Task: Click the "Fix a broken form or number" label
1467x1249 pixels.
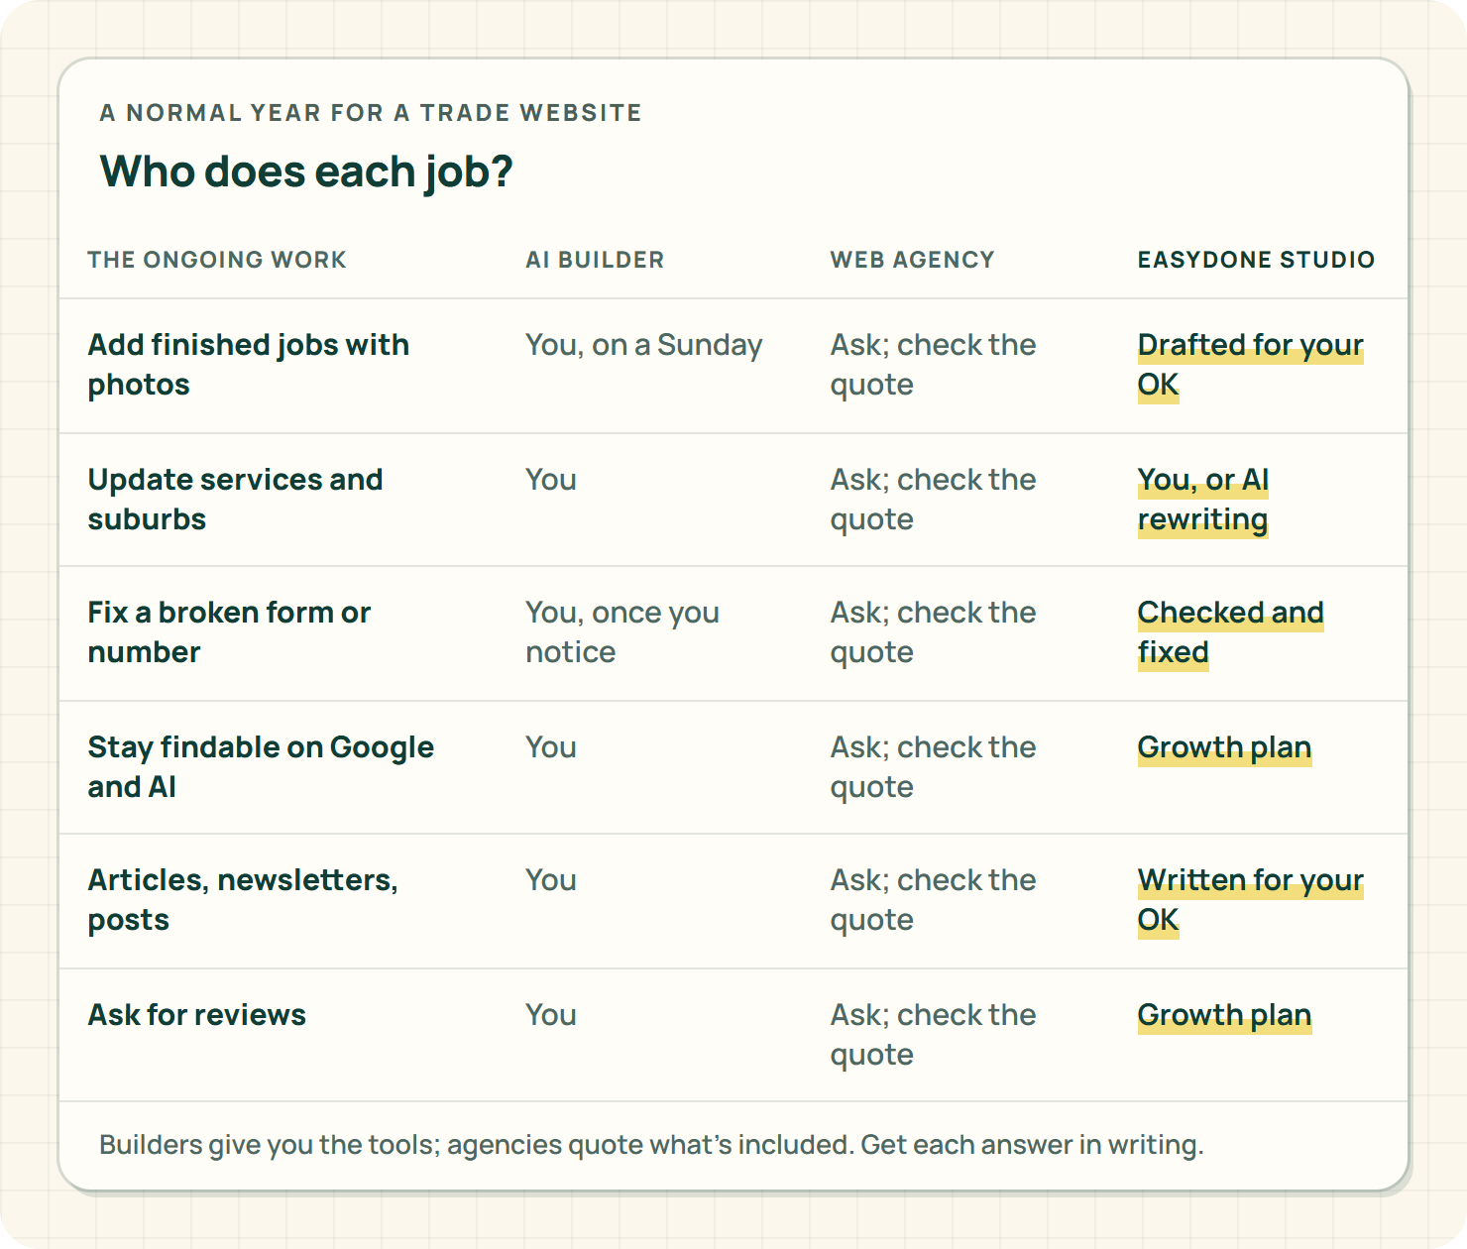Action: click(230, 632)
